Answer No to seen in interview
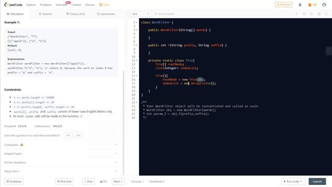The width and height of the screenshot is (332, 187). [78, 135]
